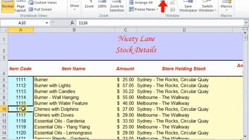Image resolution: width=249 pixels, height=140 pixels.
Task: Click the horizontal split box above scrollbar
Action: (x=245, y=29)
